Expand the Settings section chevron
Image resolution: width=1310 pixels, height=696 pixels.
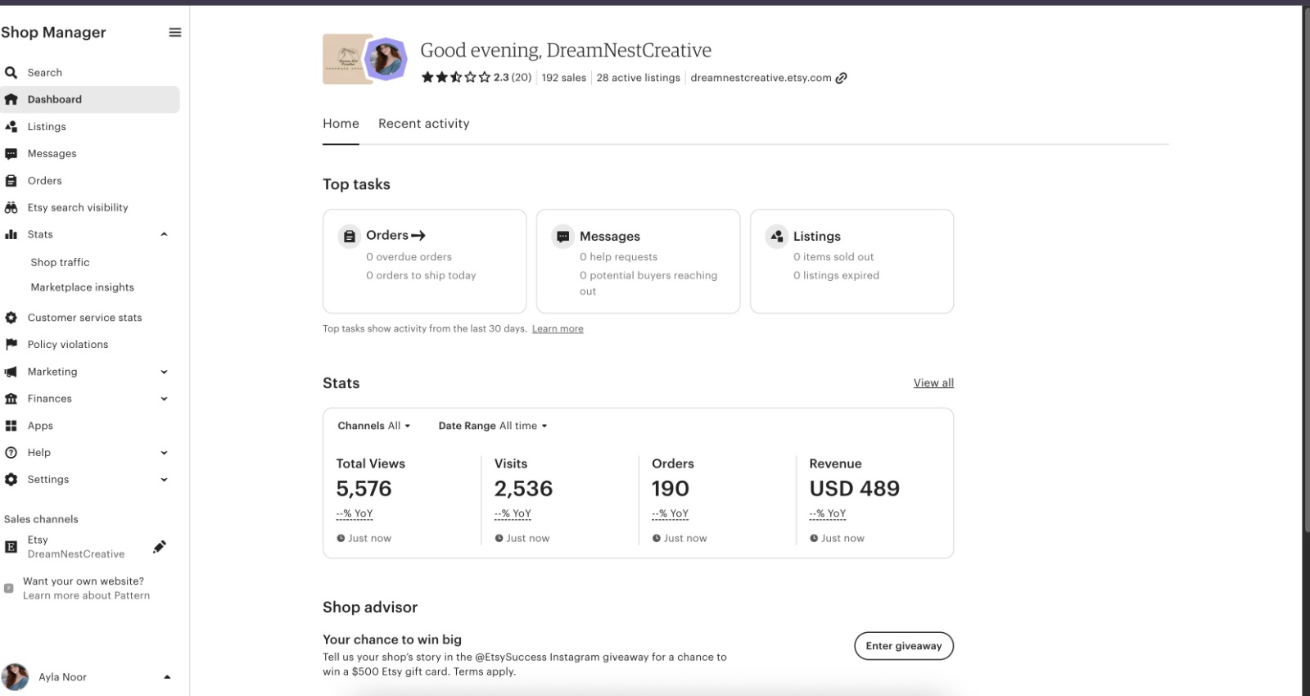(164, 480)
